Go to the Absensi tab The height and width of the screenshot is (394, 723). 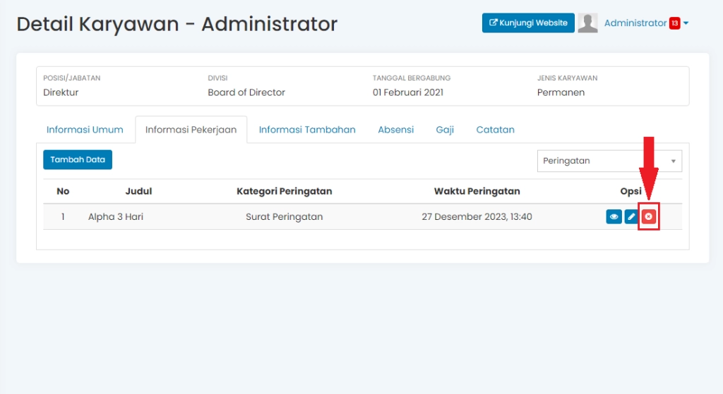pos(395,130)
